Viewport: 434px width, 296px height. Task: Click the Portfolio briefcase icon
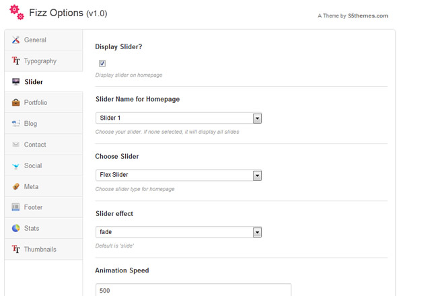[x=15, y=102]
